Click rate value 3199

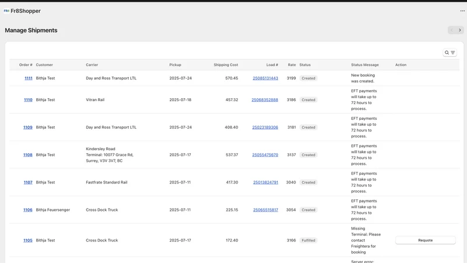pyautogui.click(x=291, y=78)
